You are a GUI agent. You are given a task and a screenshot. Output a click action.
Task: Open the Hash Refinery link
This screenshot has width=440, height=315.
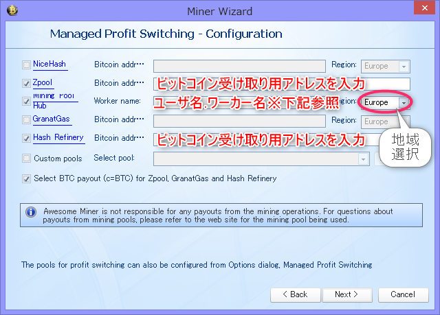(x=58, y=137)
